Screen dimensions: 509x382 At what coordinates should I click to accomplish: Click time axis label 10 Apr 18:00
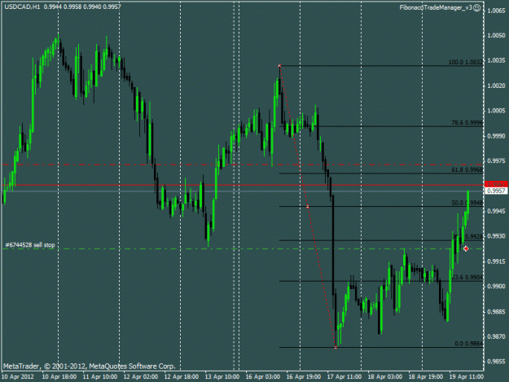pyautogui.click(x=59, y=377)
